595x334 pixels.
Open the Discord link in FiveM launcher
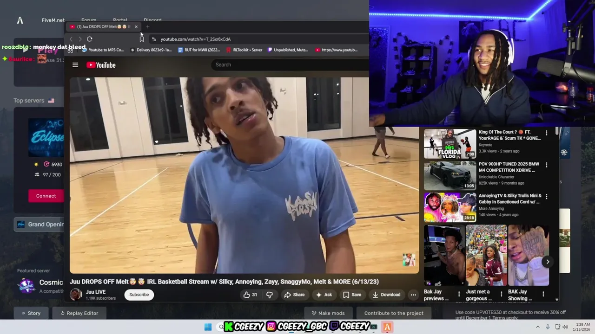[152, 20]
